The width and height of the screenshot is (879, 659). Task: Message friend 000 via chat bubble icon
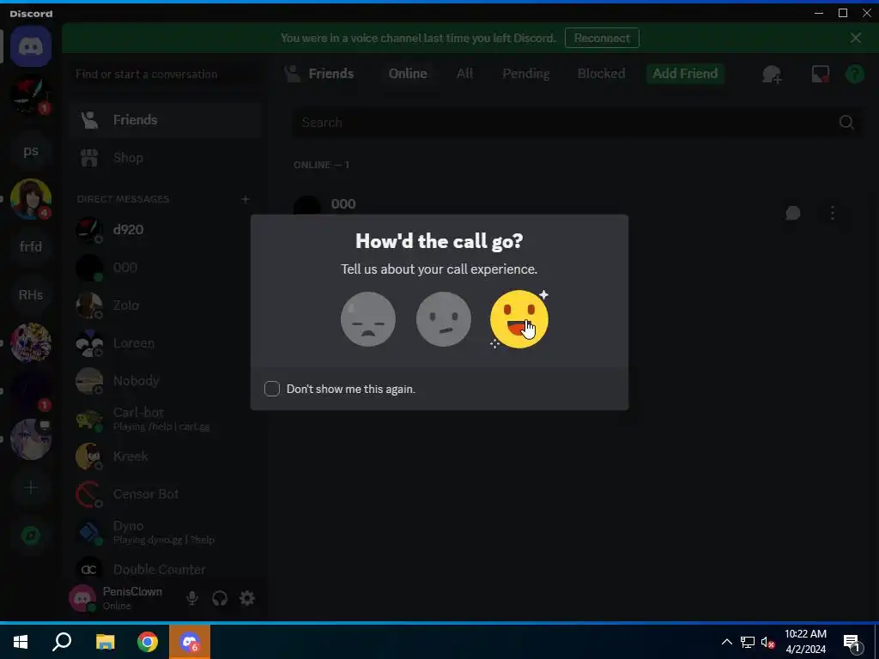792,213
